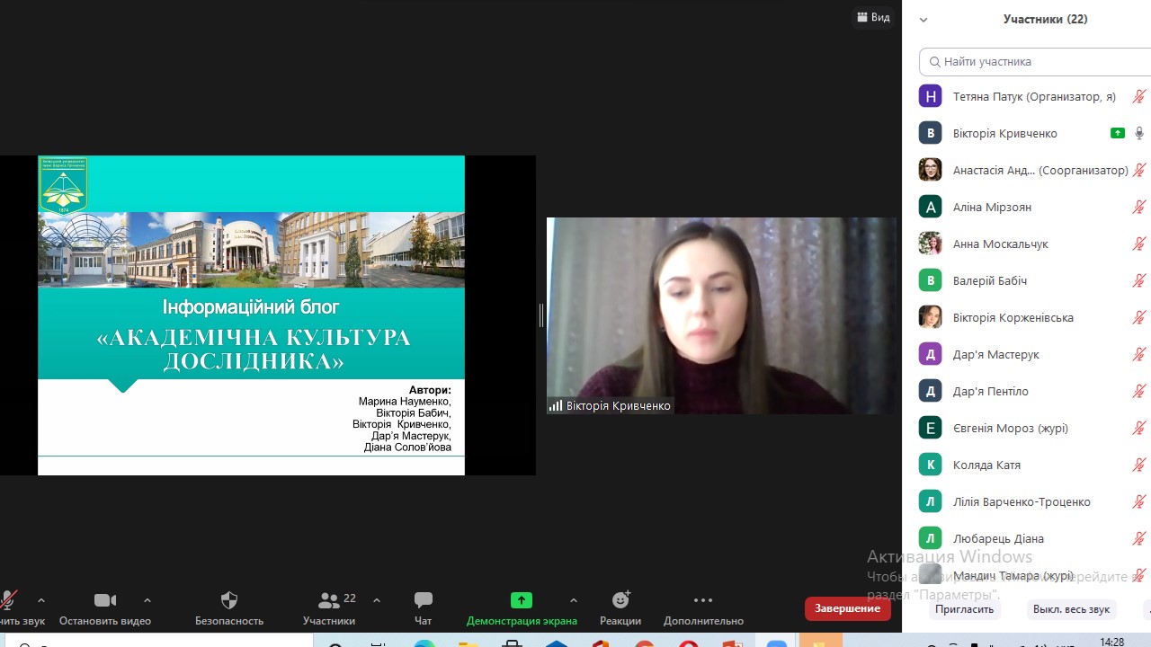Open the Security shield icon
This screenshot has height=647, width=1151.
[229, 600]
